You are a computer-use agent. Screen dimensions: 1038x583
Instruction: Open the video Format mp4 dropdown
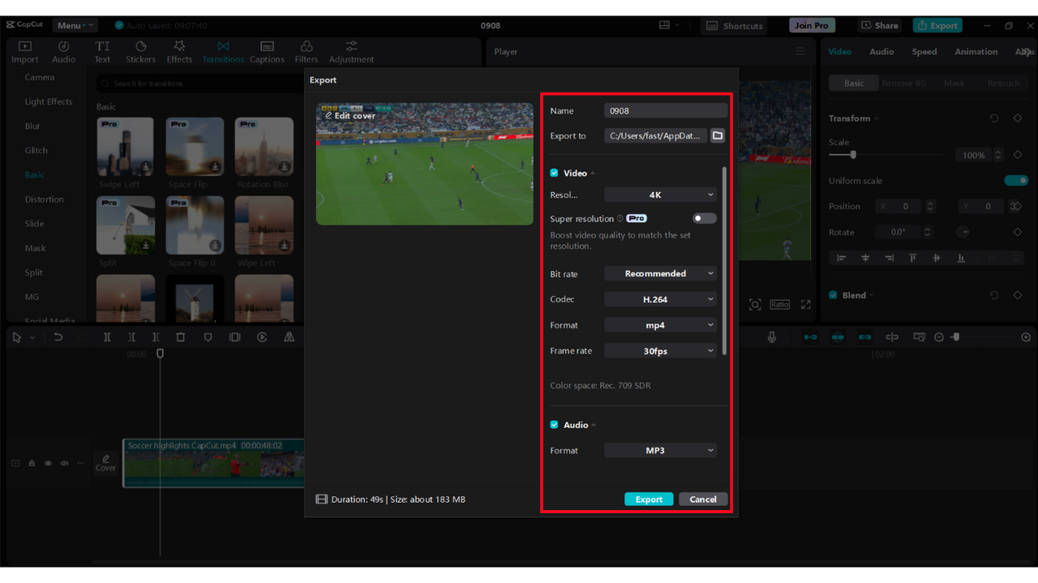(660, 325)
